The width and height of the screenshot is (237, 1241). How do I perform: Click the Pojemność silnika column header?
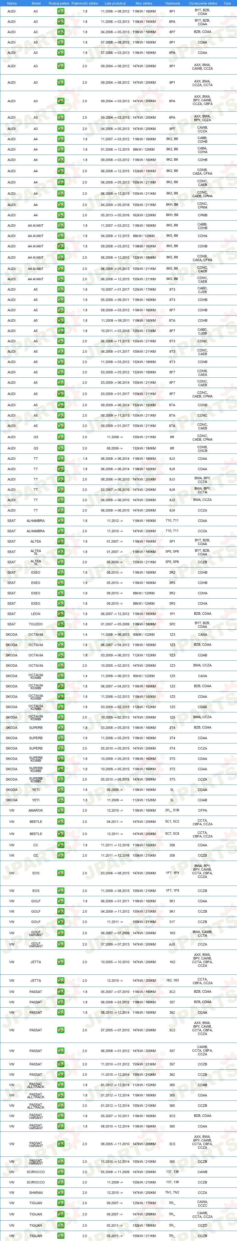point(85,3)
